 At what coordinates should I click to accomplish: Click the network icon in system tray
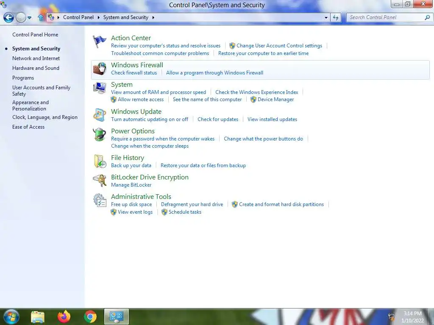coord(391,317)
